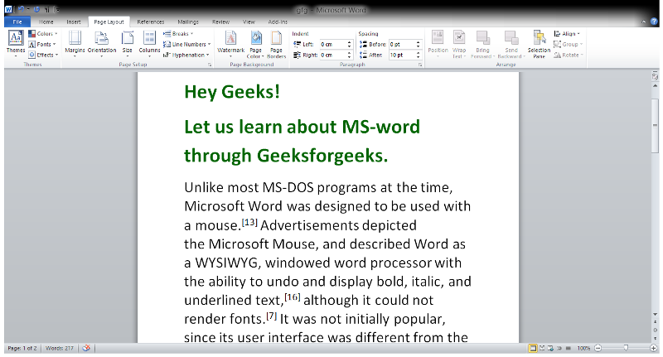Adjust Spacing Before with the stepper arrows

click(419, 44)
